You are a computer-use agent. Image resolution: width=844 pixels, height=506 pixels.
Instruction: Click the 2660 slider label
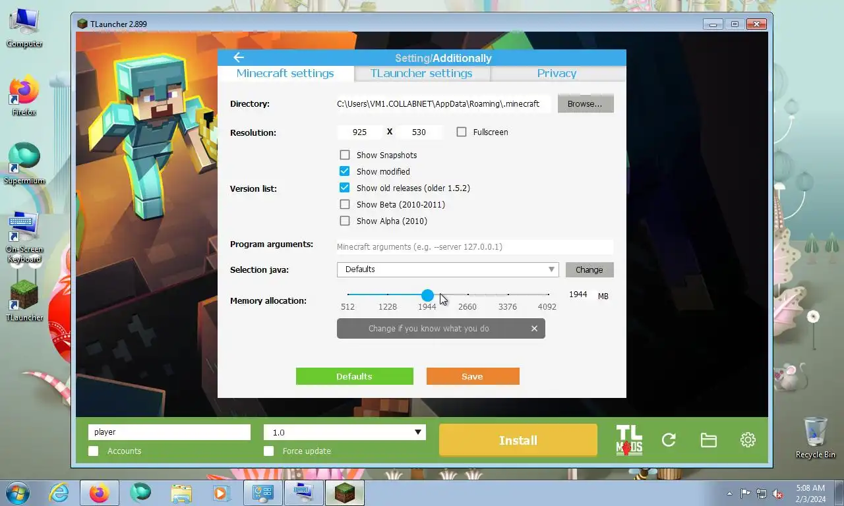coord(467,306)
